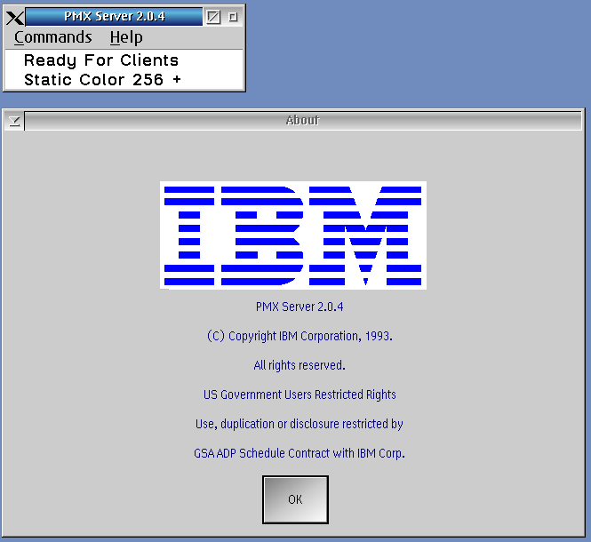The image size is (591, 542).
Task: Click the GSA ADP Schedule Contract line
Action: tap(299, 453)
